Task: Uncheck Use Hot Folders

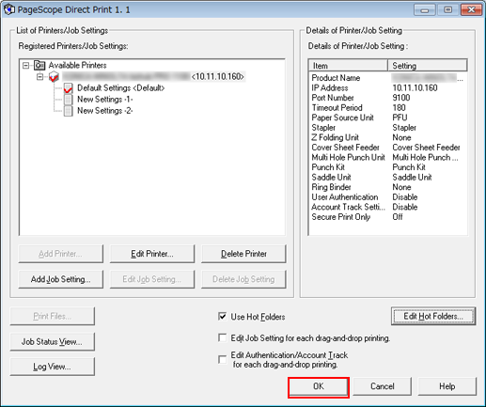Action: (x=222, y=316)
